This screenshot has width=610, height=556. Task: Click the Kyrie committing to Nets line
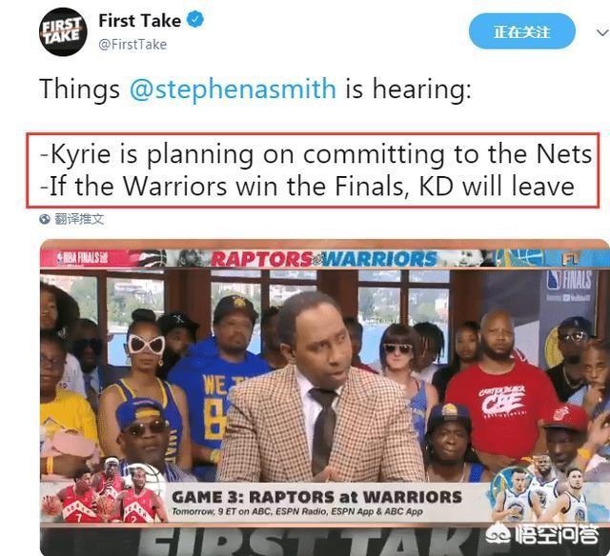(x=315, y=154)
